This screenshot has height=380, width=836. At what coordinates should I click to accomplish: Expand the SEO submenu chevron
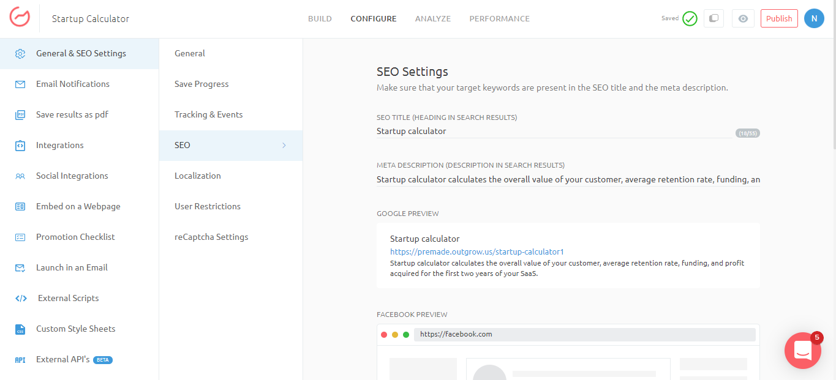[284, 146]
